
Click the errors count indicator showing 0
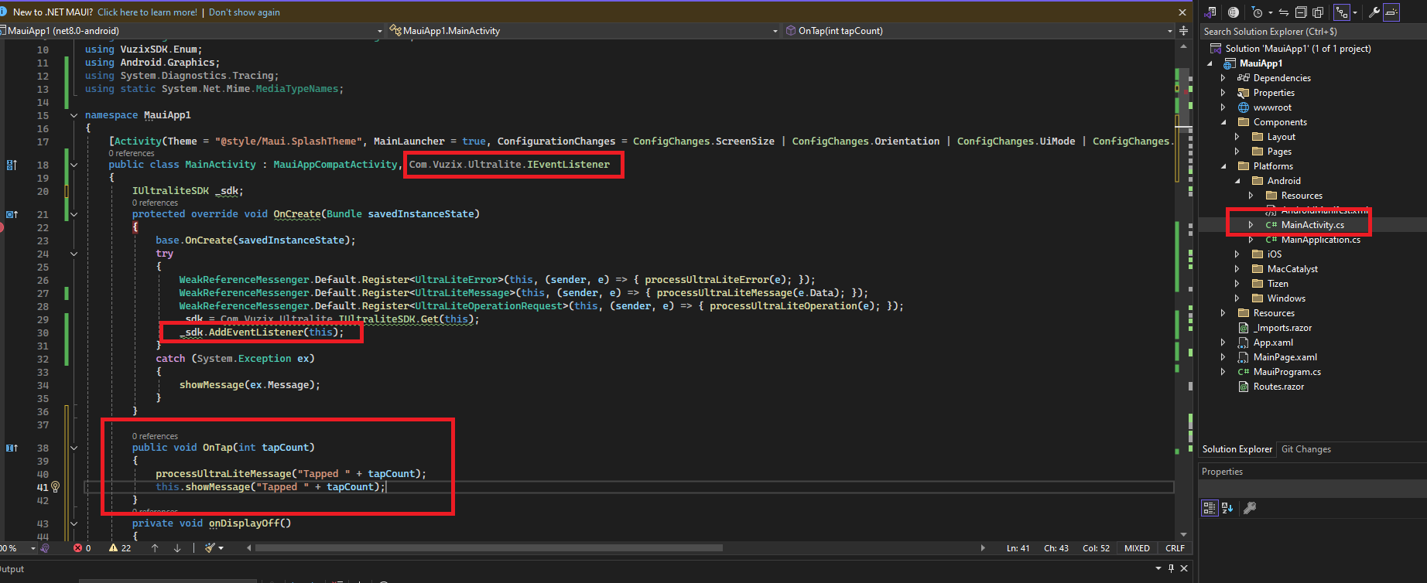coord(82,548)
